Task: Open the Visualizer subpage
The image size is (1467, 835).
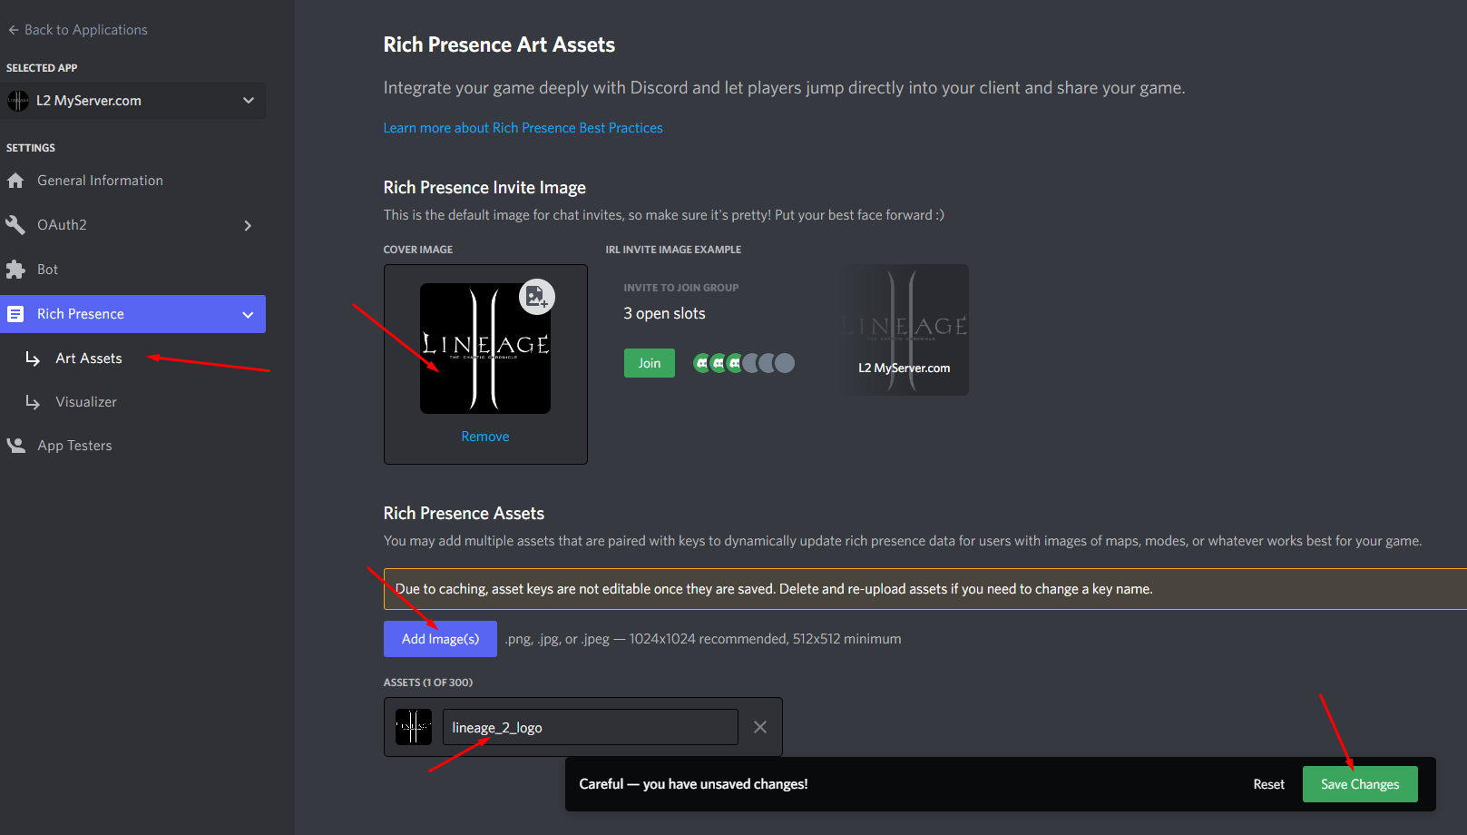Action: [86, 402]
